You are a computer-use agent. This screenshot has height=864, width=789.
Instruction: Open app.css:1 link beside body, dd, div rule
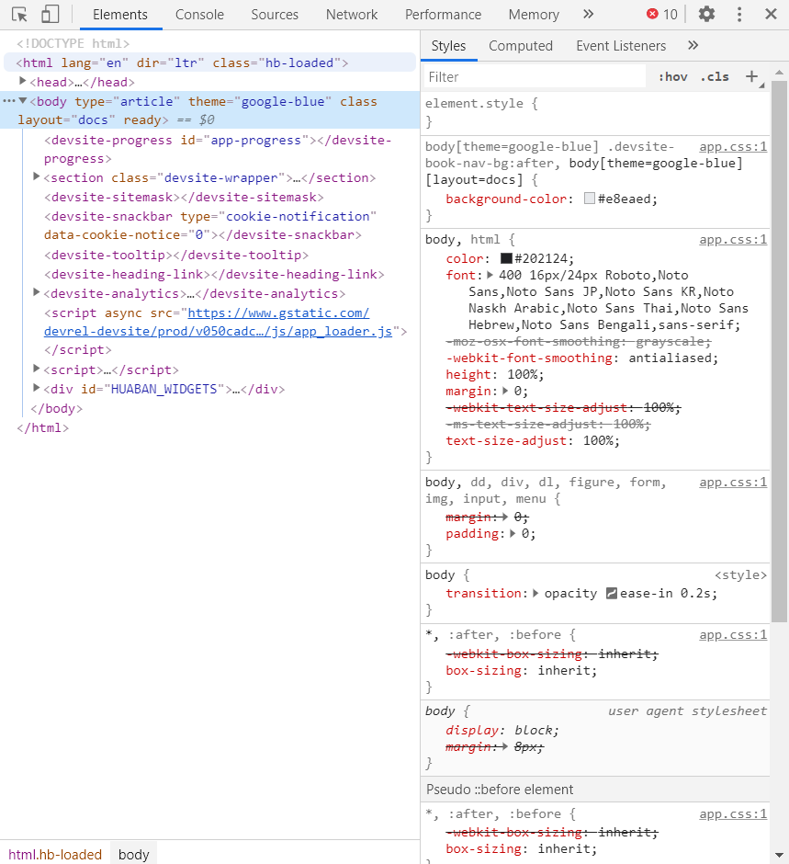tap(733, 483)
